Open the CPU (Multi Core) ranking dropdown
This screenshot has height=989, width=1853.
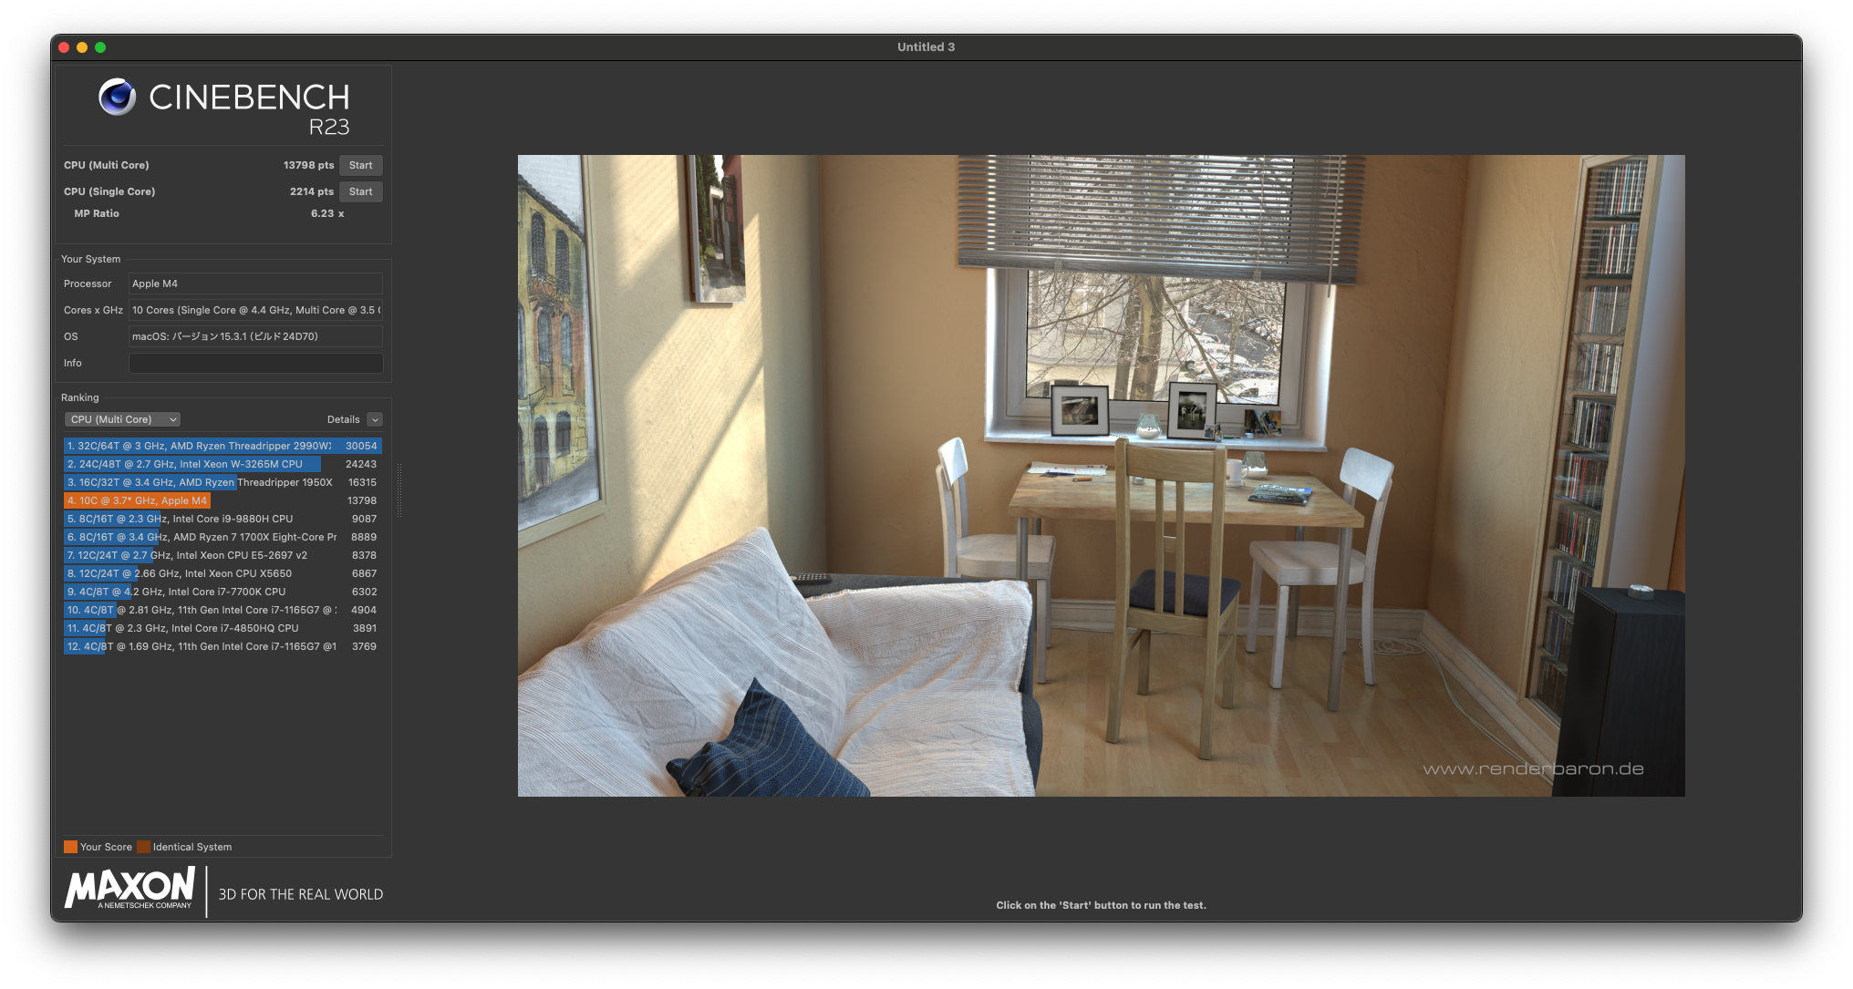pos(122,419)
